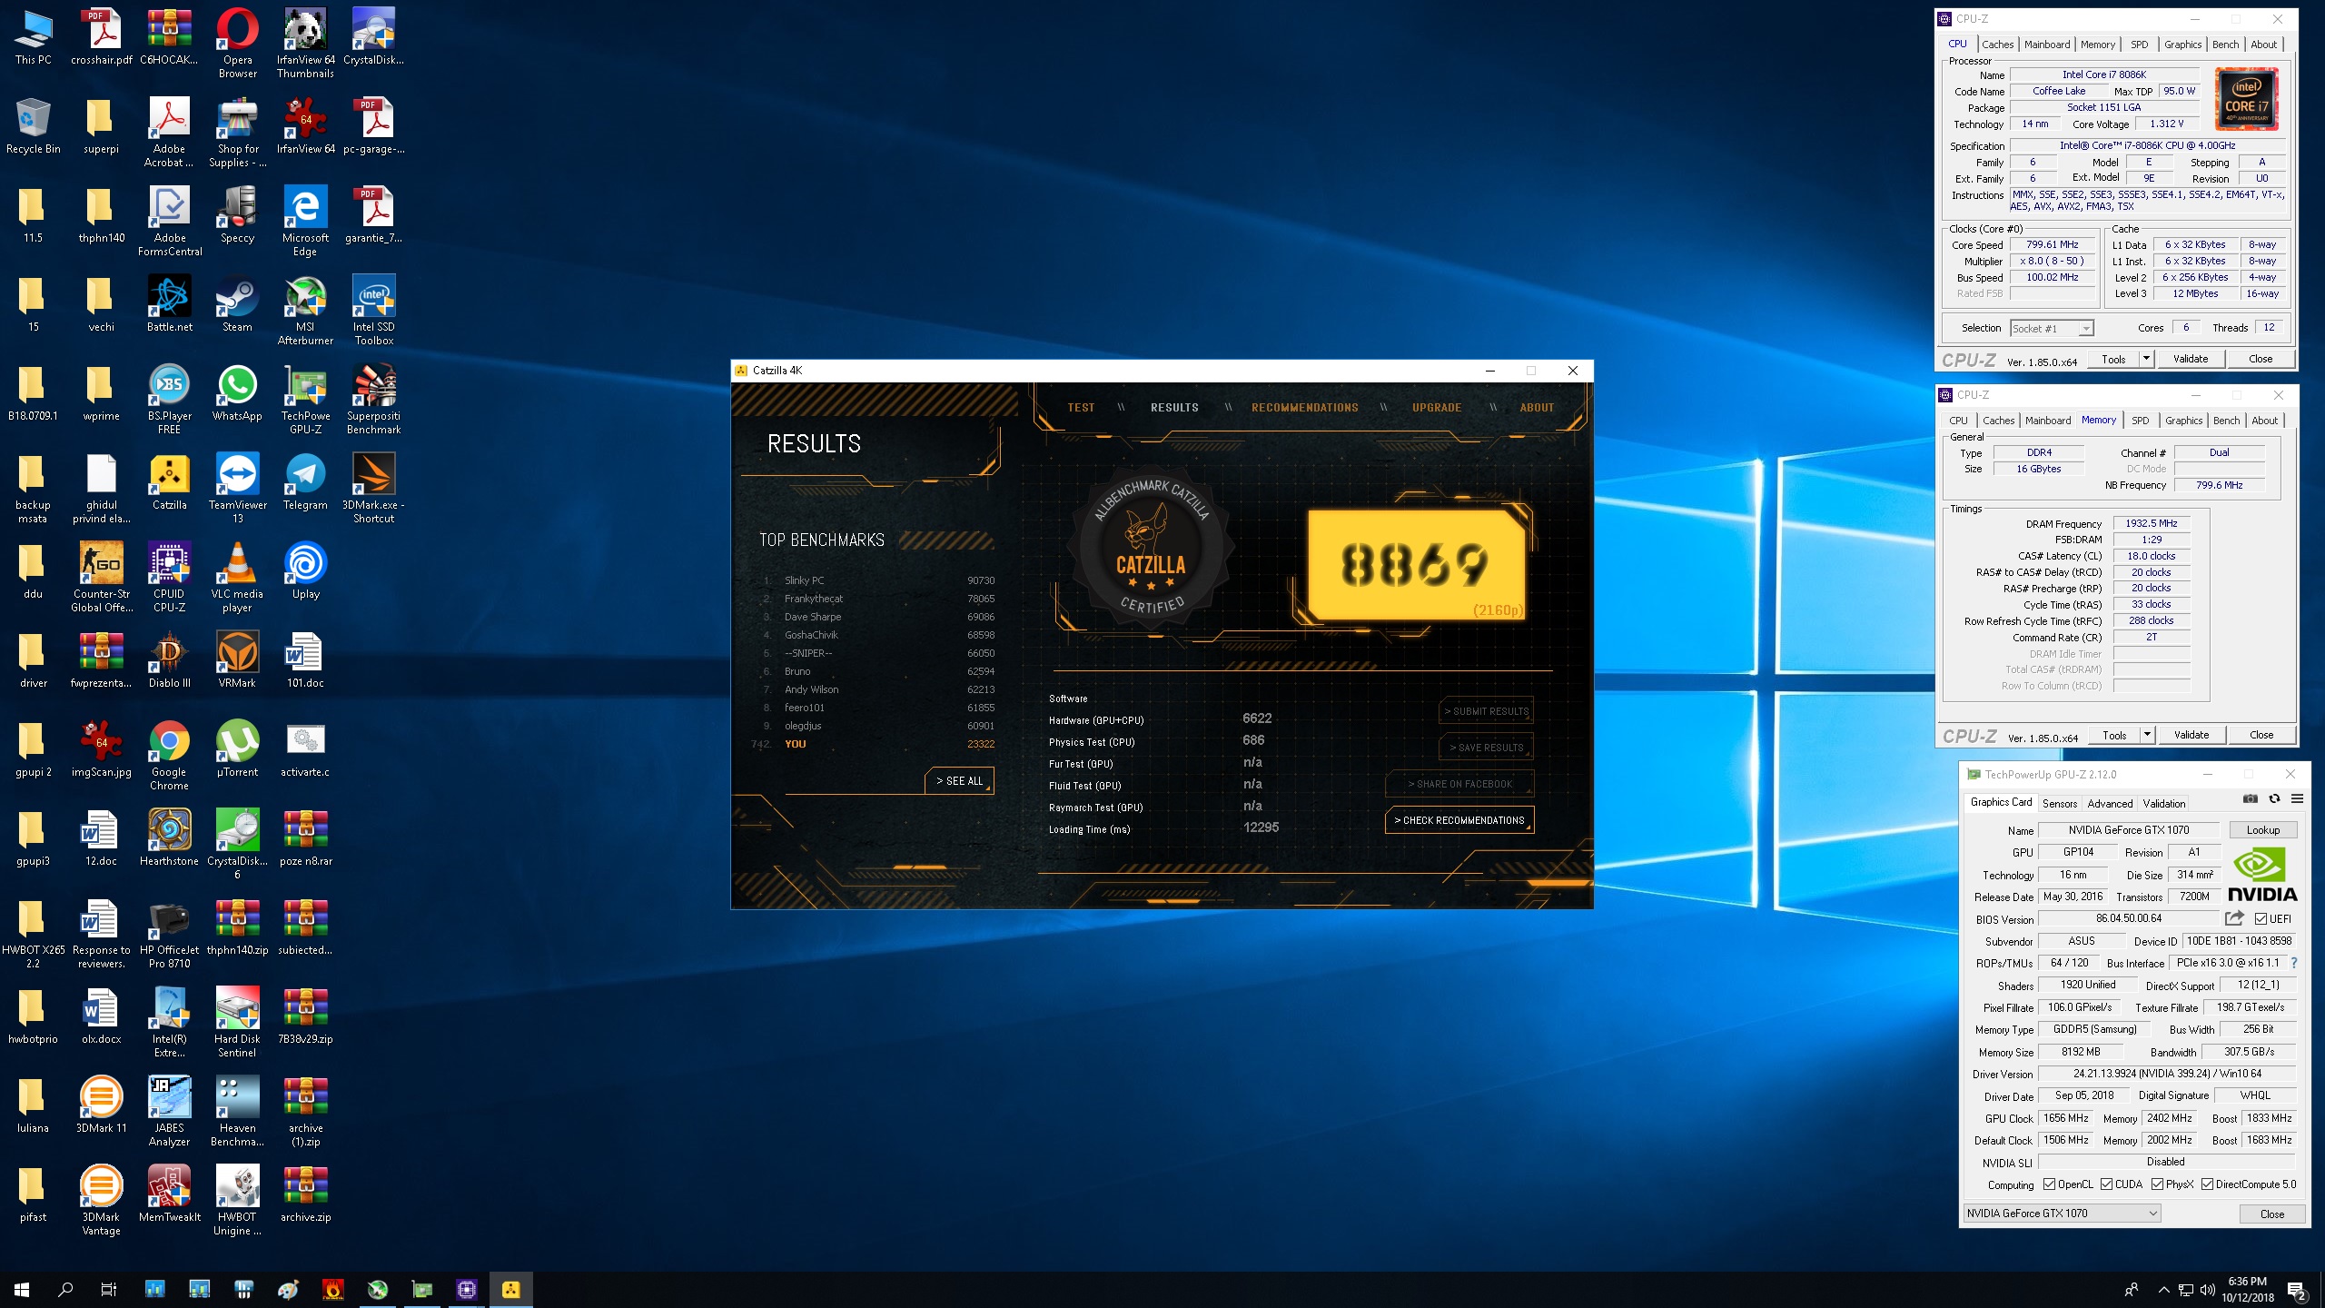The width and height of the screenshot is (2325, 1308).
Task: Open the Recycle Bin
Action: 33,126
